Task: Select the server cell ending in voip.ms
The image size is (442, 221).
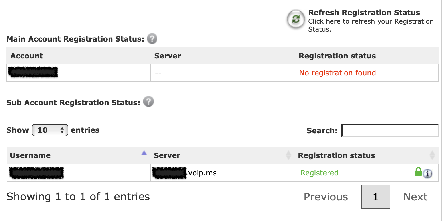Action: 184,173
